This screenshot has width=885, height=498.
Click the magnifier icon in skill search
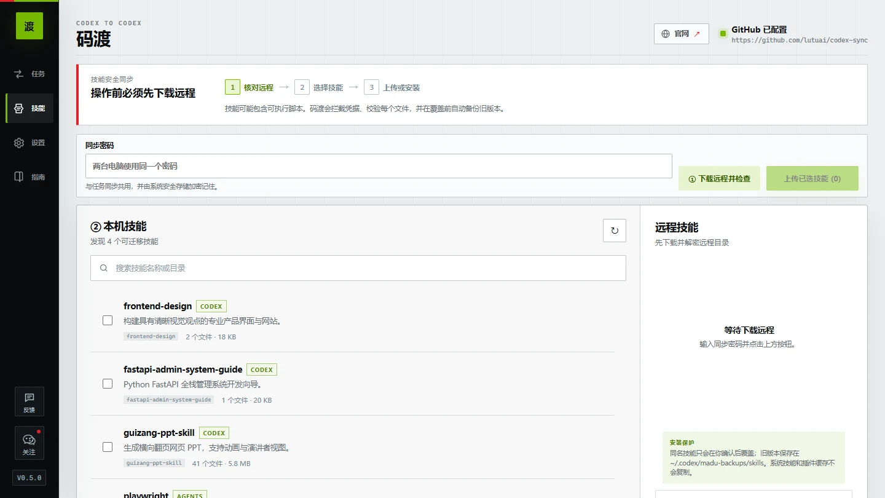tap(103, 268)
